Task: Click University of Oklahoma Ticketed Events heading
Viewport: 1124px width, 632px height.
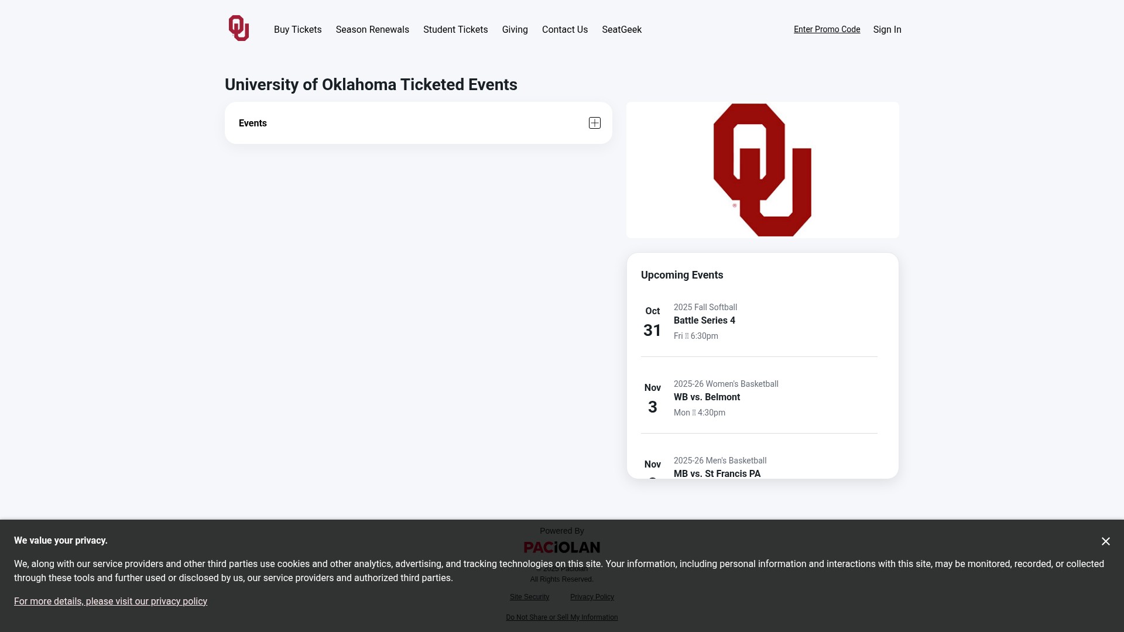Action: [x=371, y=84]
